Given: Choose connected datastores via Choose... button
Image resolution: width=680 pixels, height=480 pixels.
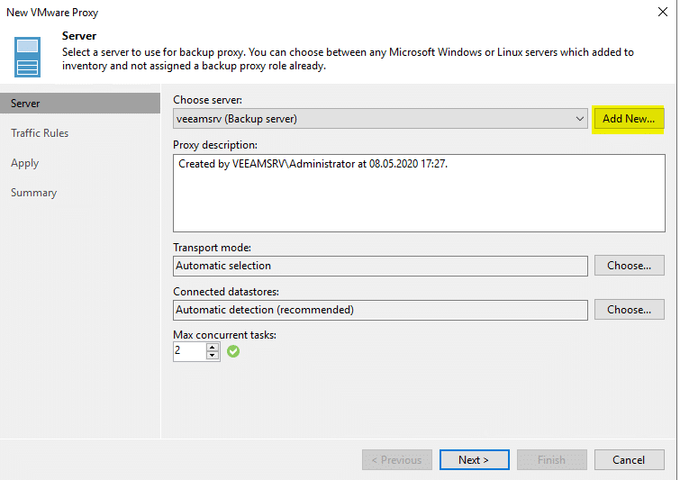Looking at the screenshot, I should coord(630,310).
